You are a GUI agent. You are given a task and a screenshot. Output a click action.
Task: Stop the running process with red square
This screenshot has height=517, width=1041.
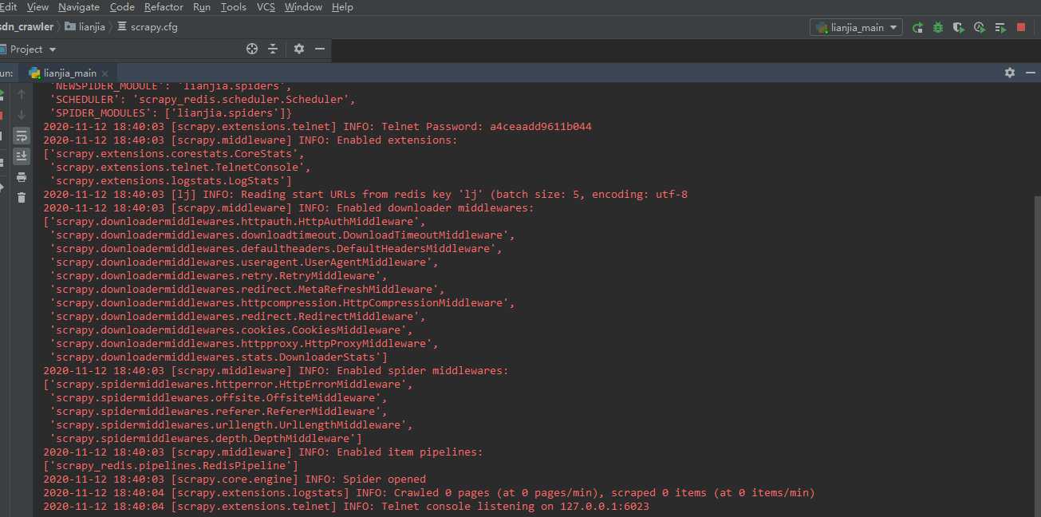[1021, 27]
